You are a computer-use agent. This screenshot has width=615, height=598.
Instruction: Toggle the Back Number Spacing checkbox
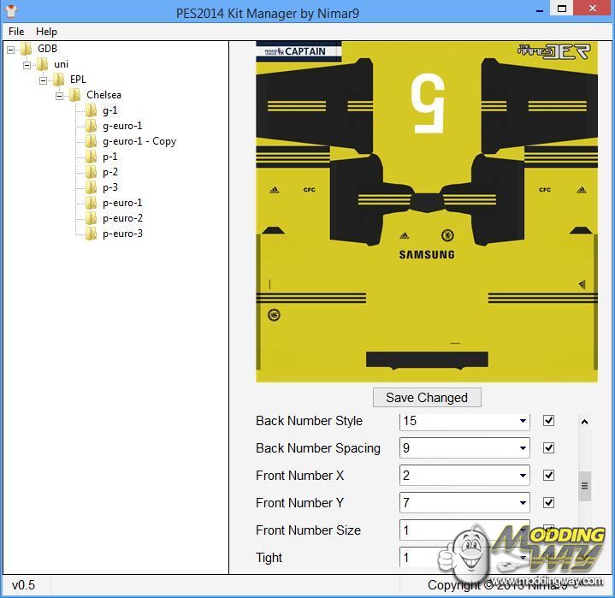coord(549,448)
